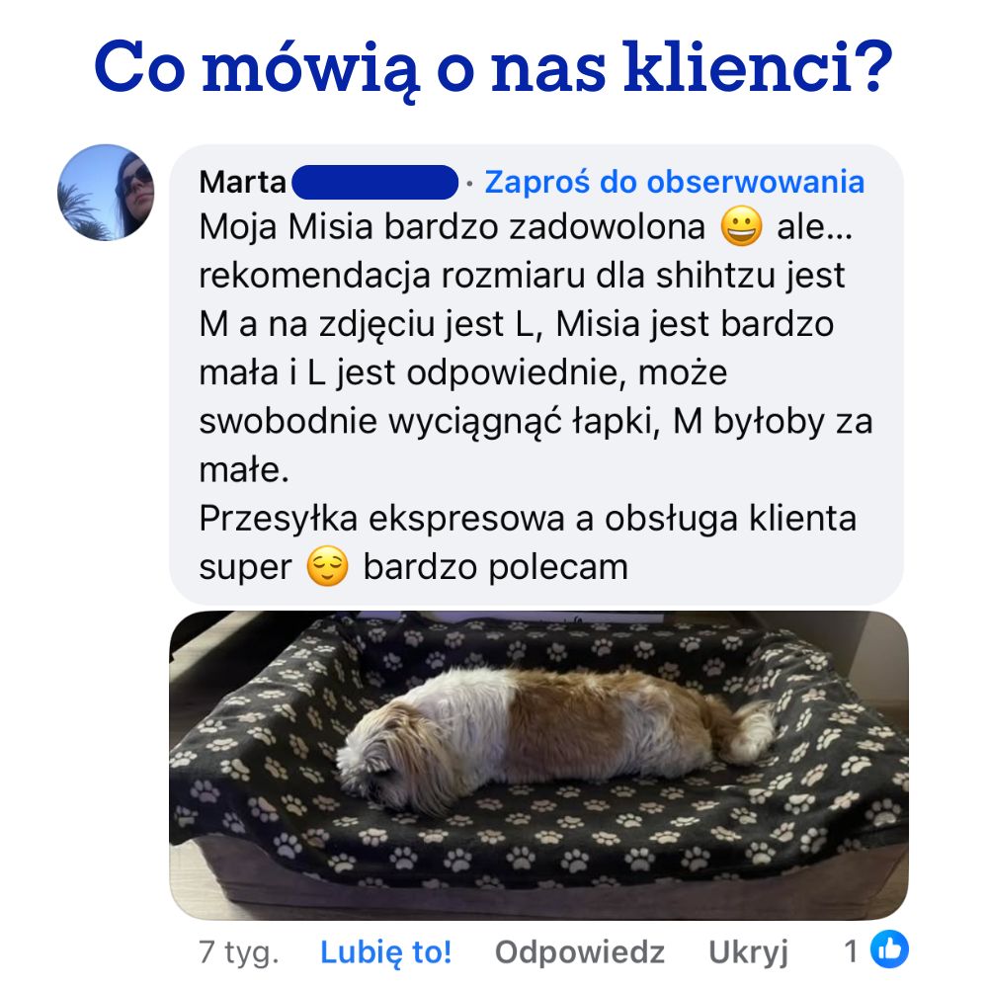Open the commenter name 'Marta'
Image resolution: width=988 pixels, height=988 pixels.
pyautogui.click(x=243, y=182)
